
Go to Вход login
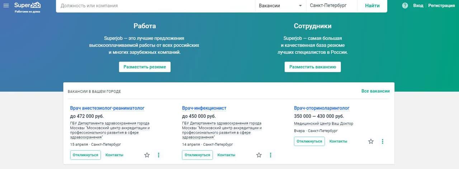tap(418, 6)
